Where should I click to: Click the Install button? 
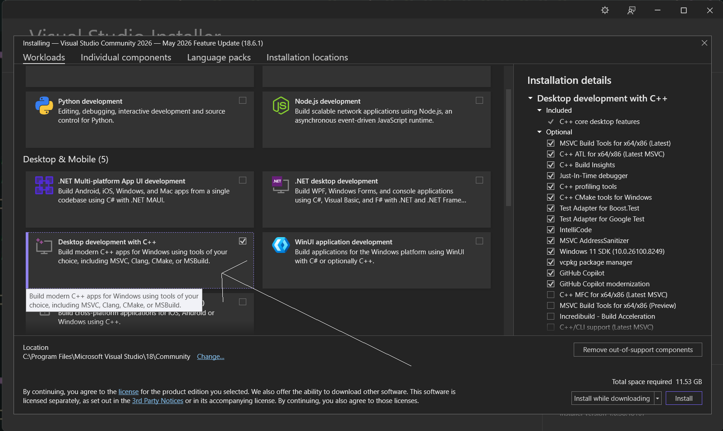coord(684,399)
